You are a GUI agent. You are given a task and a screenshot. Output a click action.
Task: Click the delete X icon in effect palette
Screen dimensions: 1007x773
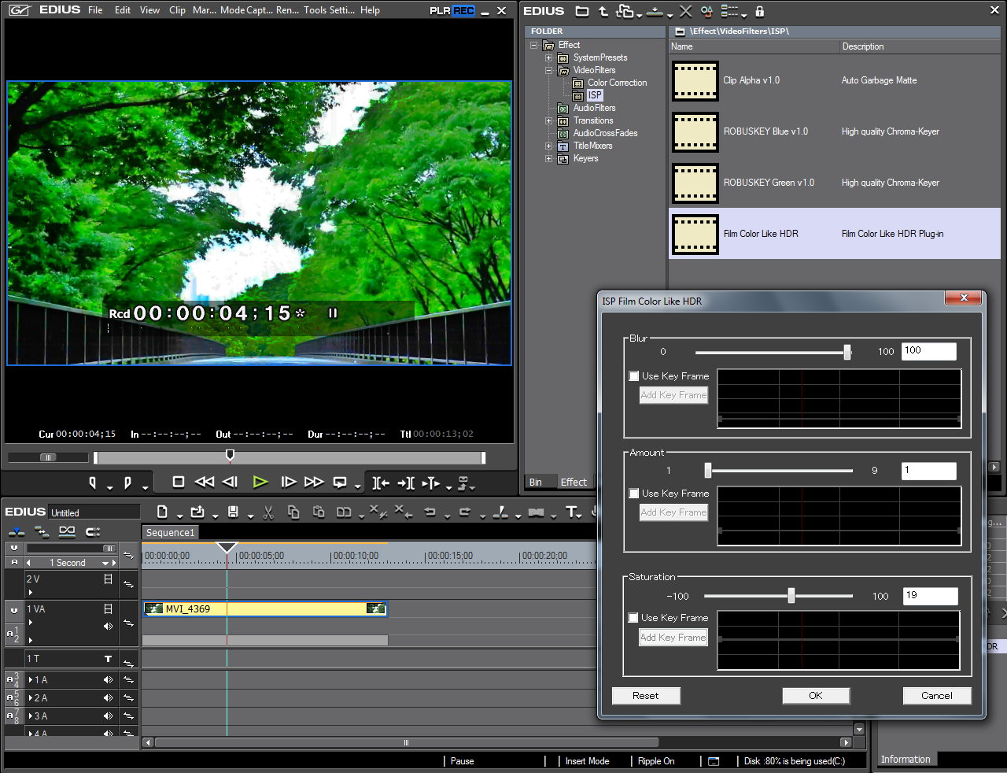685,11
